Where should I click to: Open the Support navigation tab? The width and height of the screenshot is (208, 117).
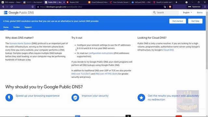[x=28, y=27]
